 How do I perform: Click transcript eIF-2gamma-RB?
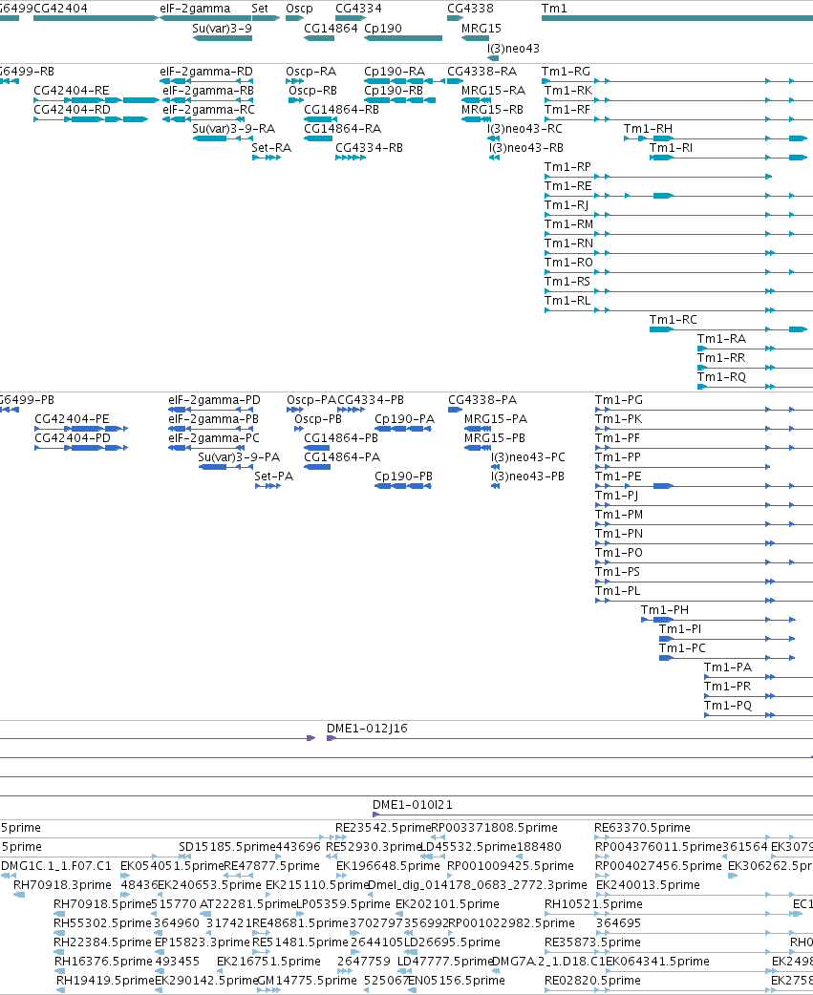point(208,100)
